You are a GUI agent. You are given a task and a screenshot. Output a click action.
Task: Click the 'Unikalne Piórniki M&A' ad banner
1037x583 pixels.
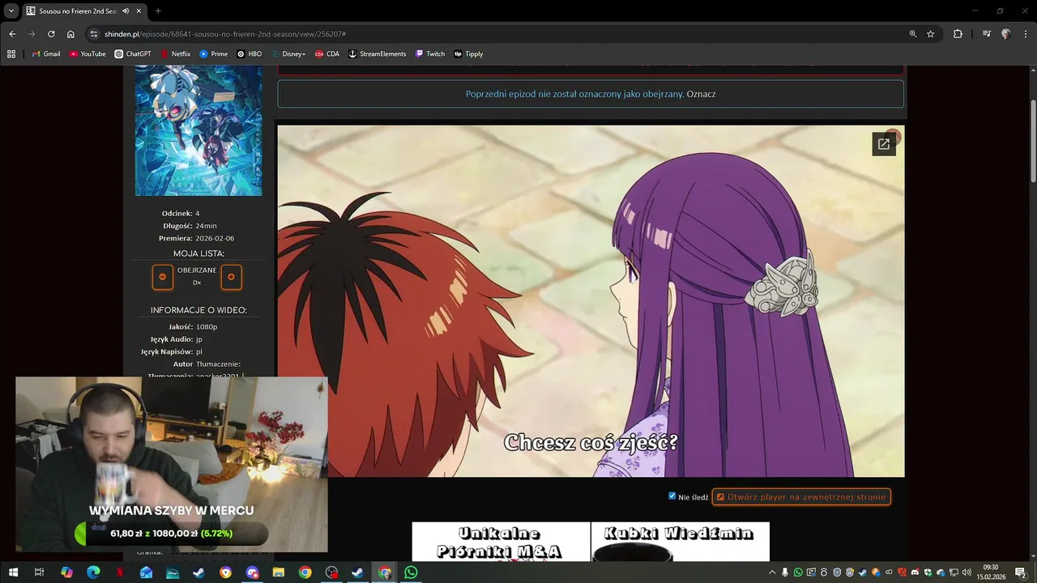tap(501, 542)
